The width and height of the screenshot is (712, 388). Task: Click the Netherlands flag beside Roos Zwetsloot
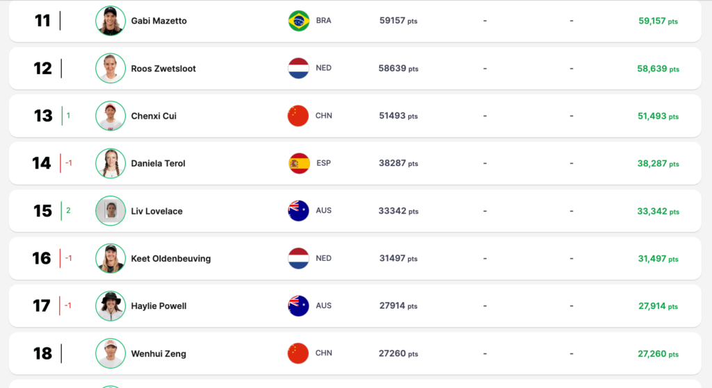click(298, 68)
